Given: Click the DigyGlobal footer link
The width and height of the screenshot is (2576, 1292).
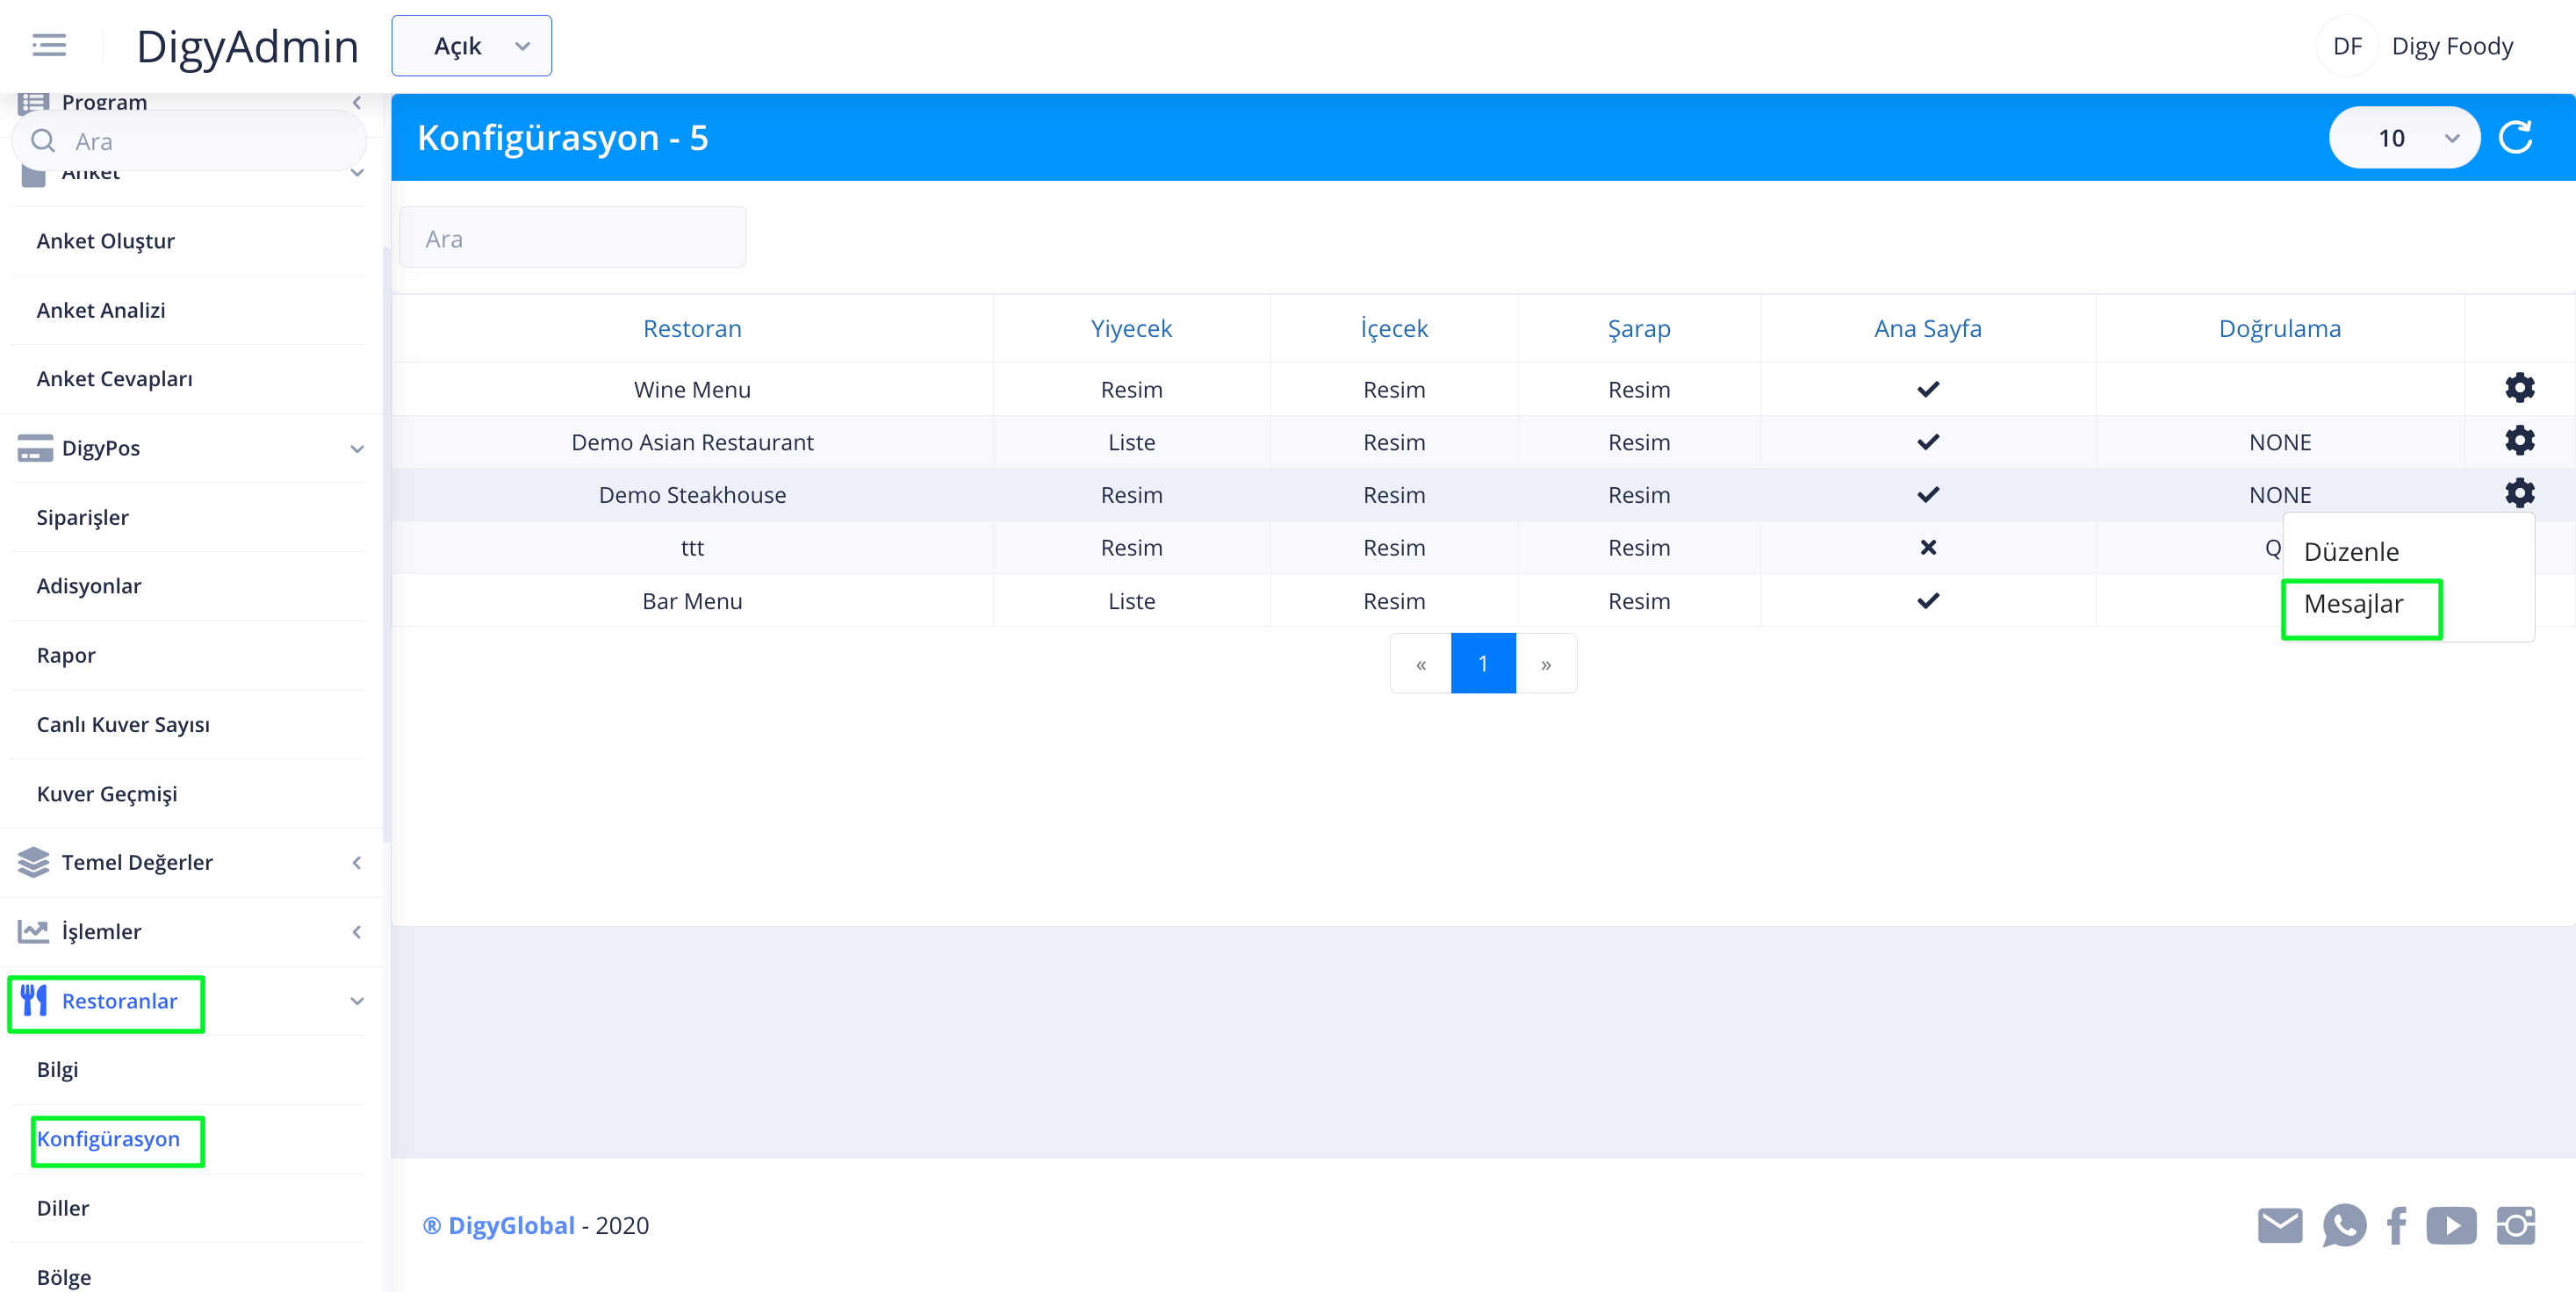Looking at the screenshot, I should 510,1225.
